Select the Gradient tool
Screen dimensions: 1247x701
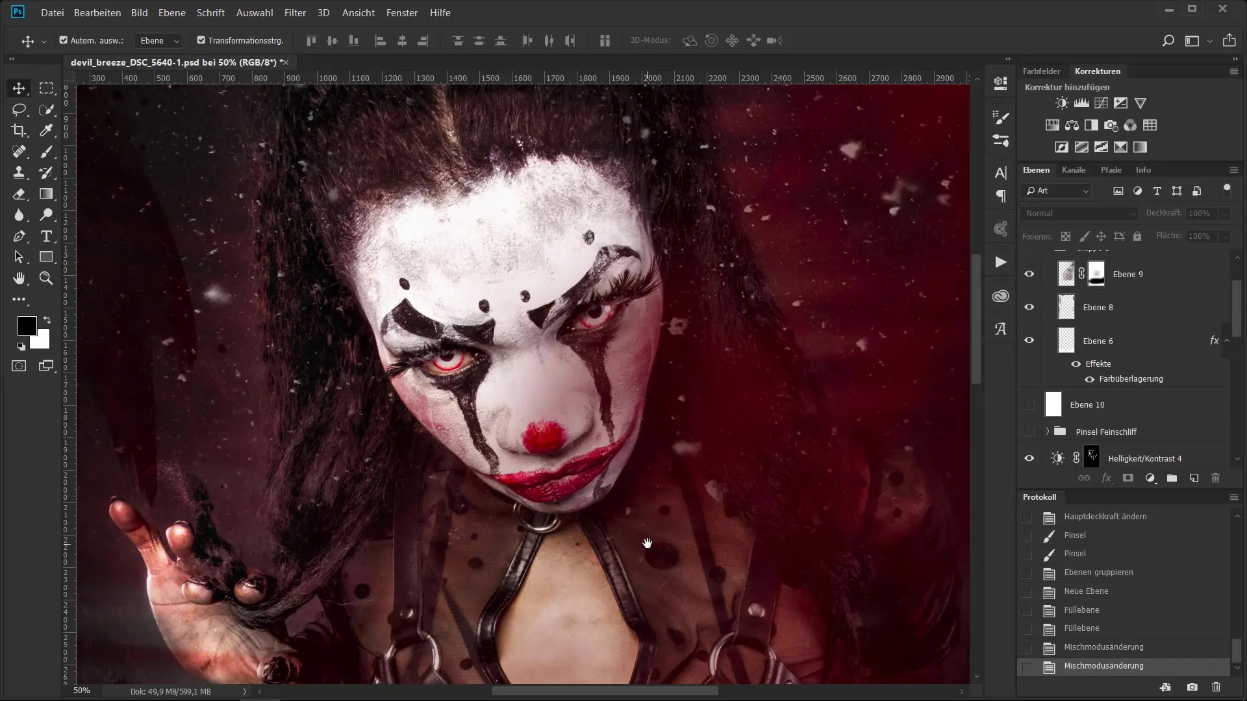[46, 194]
